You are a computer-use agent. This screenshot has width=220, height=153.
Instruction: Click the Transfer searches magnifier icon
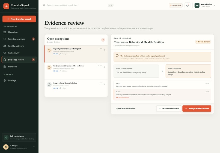pyautogui.click(x=5, y=39)
